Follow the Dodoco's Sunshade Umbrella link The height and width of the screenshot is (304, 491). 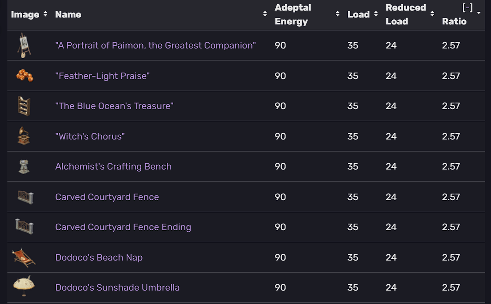click(117, 287)
